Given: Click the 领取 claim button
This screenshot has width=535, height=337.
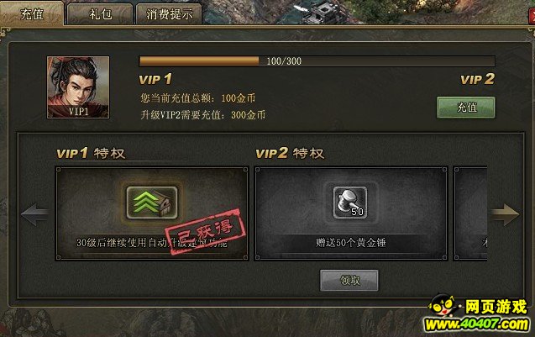Looking at the screenshot, I should click(x=349, y=281).
